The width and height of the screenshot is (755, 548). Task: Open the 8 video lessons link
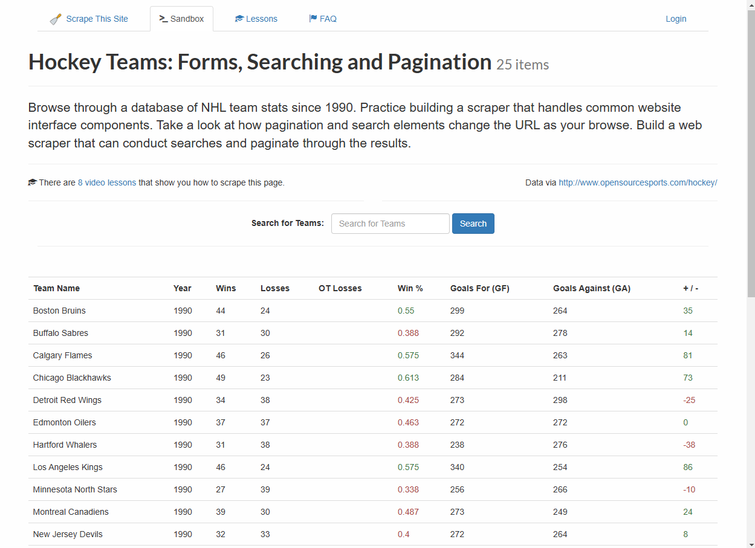[x=107, y=182]
